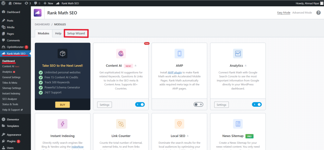
Task: Add New content from admin bar
Action: [x=48, y=3]
